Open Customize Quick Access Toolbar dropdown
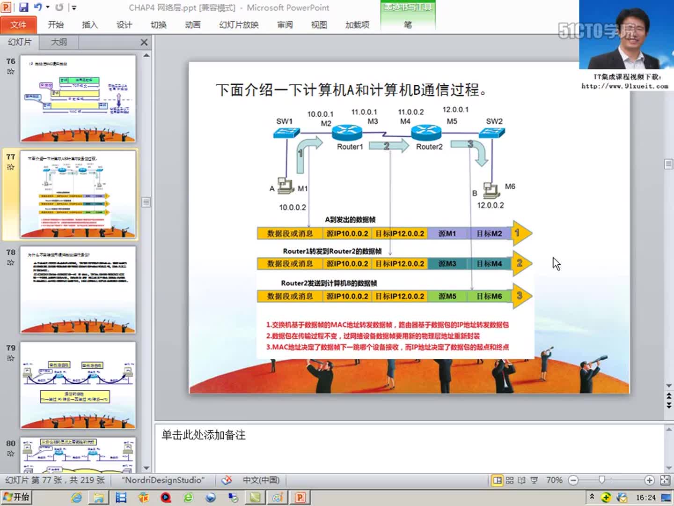The width and height of the screenshot is (674, 506). [73, 7]
